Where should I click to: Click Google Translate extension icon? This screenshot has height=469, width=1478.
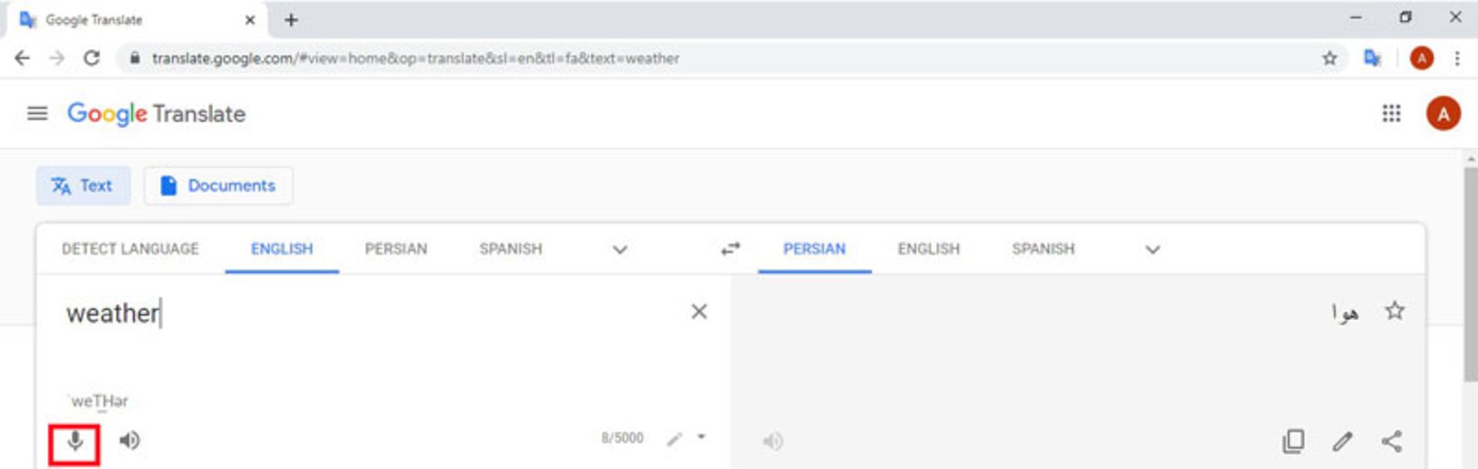click(1372, 58)
